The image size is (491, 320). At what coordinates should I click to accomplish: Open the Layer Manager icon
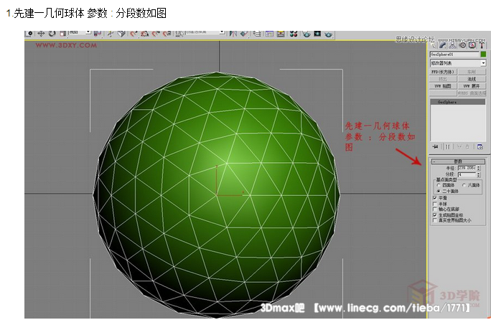pos(257,34)
